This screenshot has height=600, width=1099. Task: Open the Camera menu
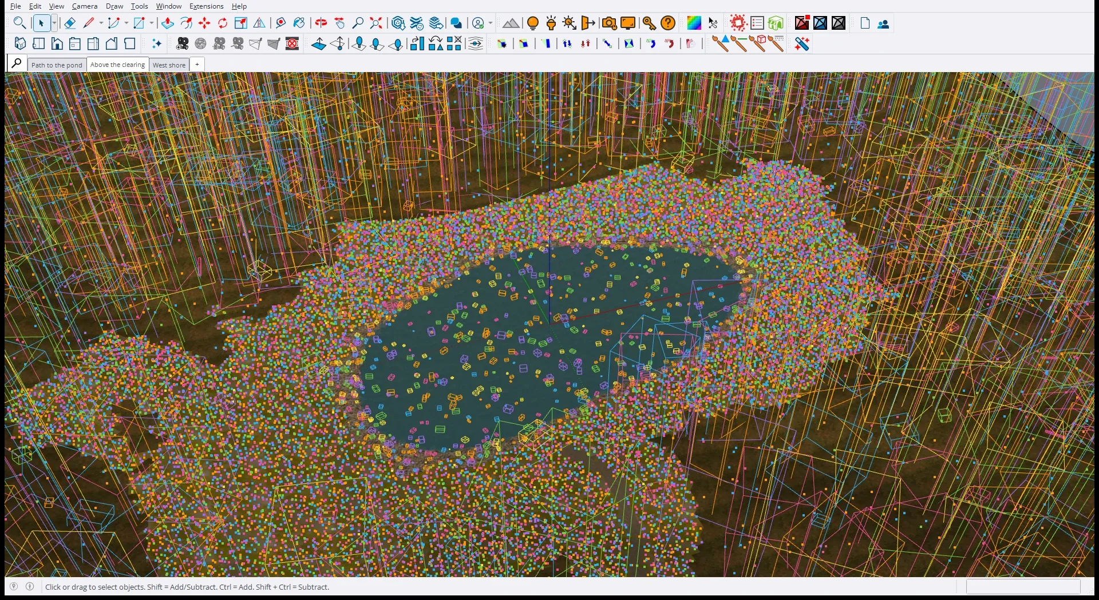point(85,6)
